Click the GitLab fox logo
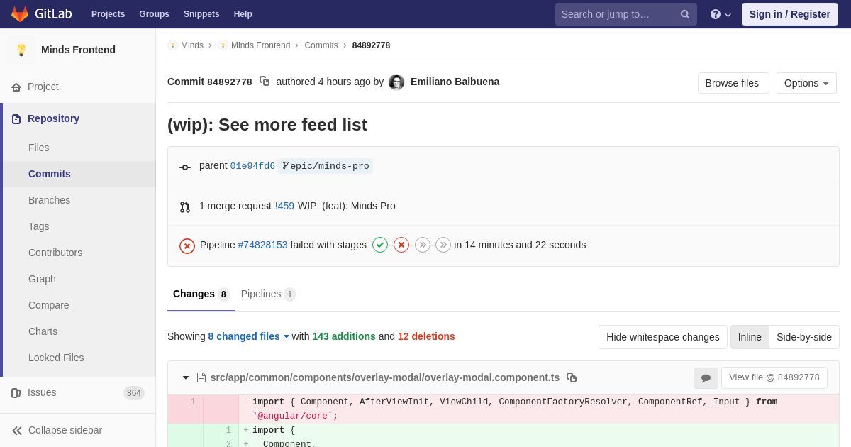This screenshot has height=447, width=851. pyautogui.click(x=20, y=14)
